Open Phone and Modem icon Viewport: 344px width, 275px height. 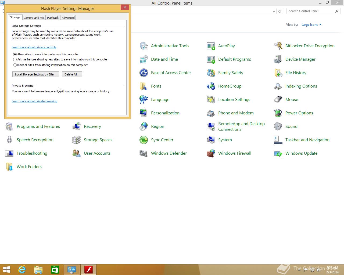click(x=211, y=113)
